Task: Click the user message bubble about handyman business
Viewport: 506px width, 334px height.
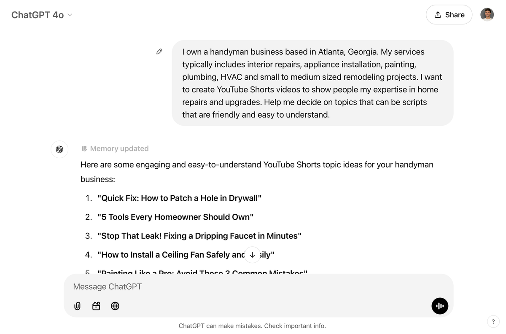Action: click(312, 83)
